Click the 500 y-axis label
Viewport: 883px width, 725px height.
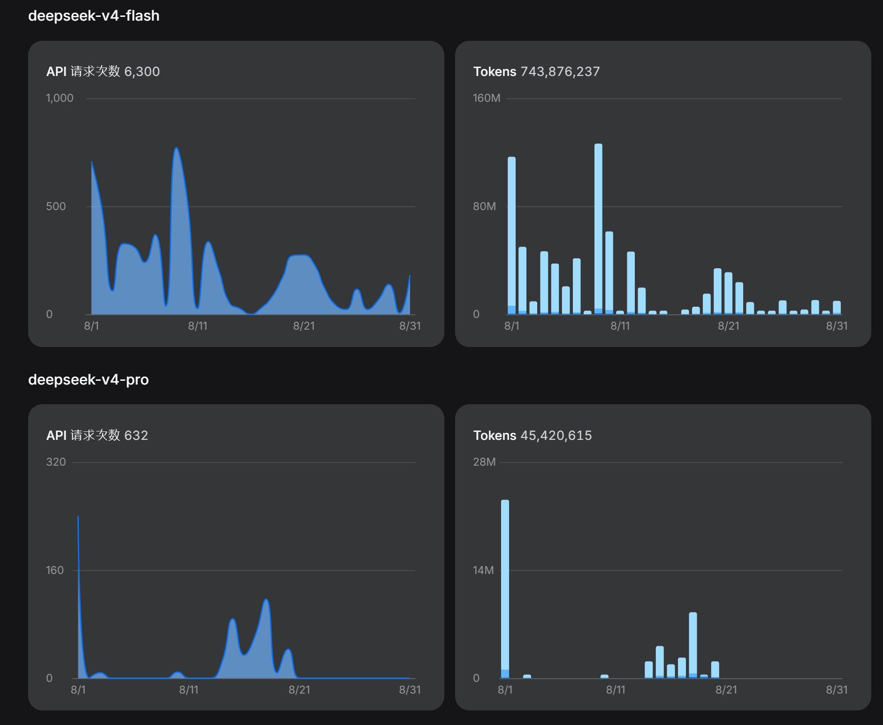pyautogui.click(x=56, y=206)
